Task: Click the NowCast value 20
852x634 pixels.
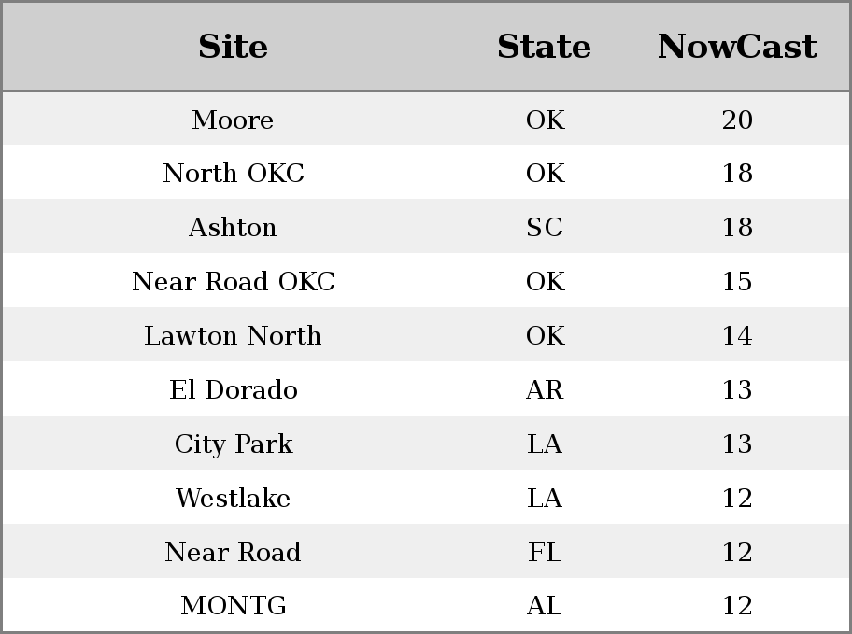Action: tap(737, 120)
